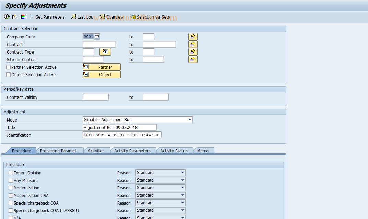This screenshot has width=368, height=219.
Task: Click Selection via Sets
Action: (151, 17)
